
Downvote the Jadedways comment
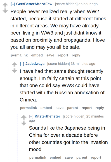tap(15, 71)
